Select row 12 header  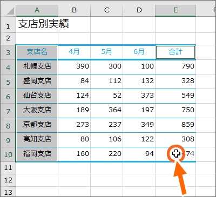[x=8, y=180]
